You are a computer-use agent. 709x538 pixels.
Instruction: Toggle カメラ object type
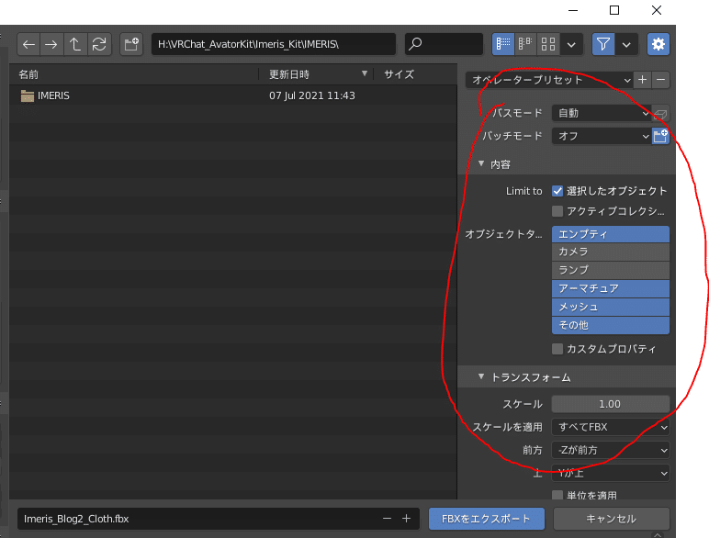611,252
